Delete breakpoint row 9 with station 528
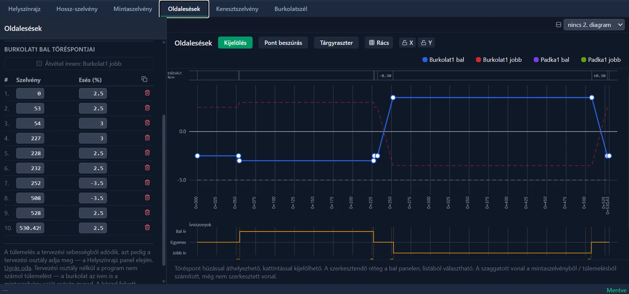 147,212
